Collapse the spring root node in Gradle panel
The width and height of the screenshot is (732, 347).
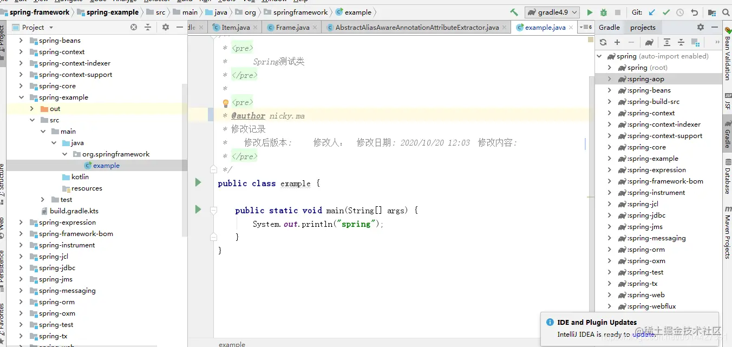coord(599,56)
